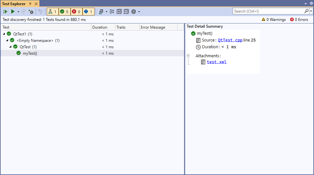The width and height of the screenshot is (314, 175).
Task: Sort by the Traits column header
Action: point(127,27)
